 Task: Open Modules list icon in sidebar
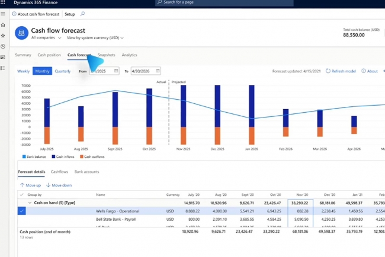(x=3, y=68)
